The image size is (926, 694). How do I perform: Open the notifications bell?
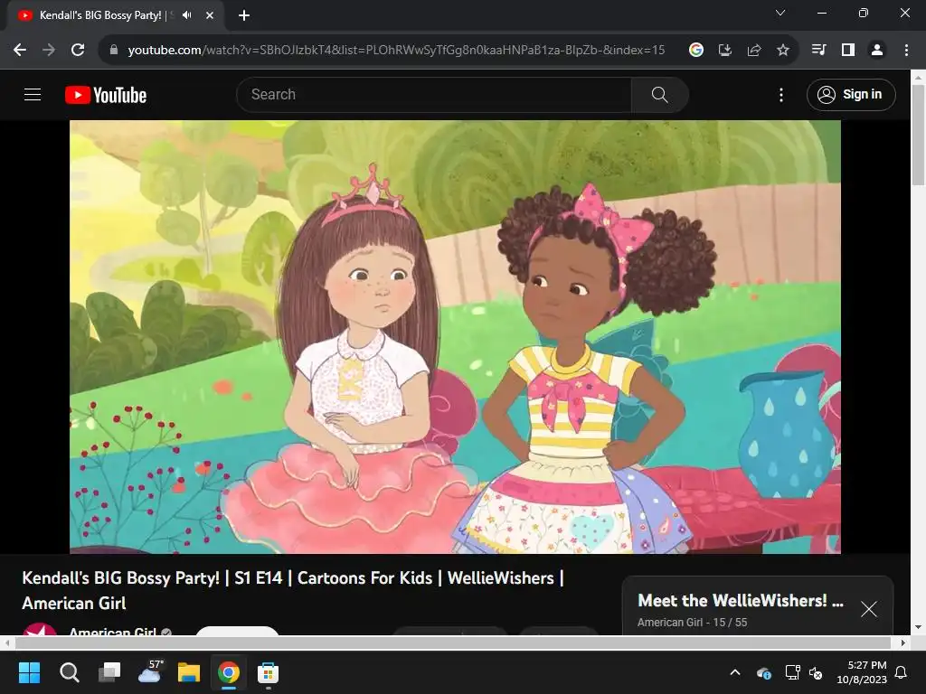click(x=902, y=672)
